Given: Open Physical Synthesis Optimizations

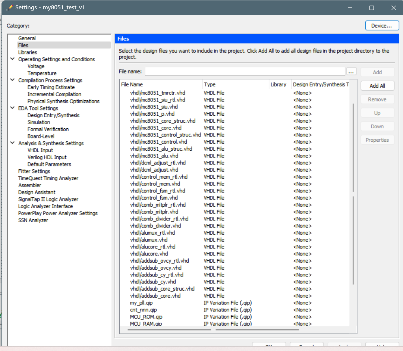Looking at the screenshot, I should (x=63, y=101).
